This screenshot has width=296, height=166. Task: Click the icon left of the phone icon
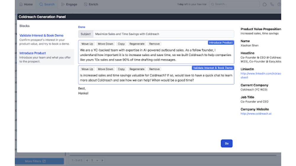tap(265, 4)
